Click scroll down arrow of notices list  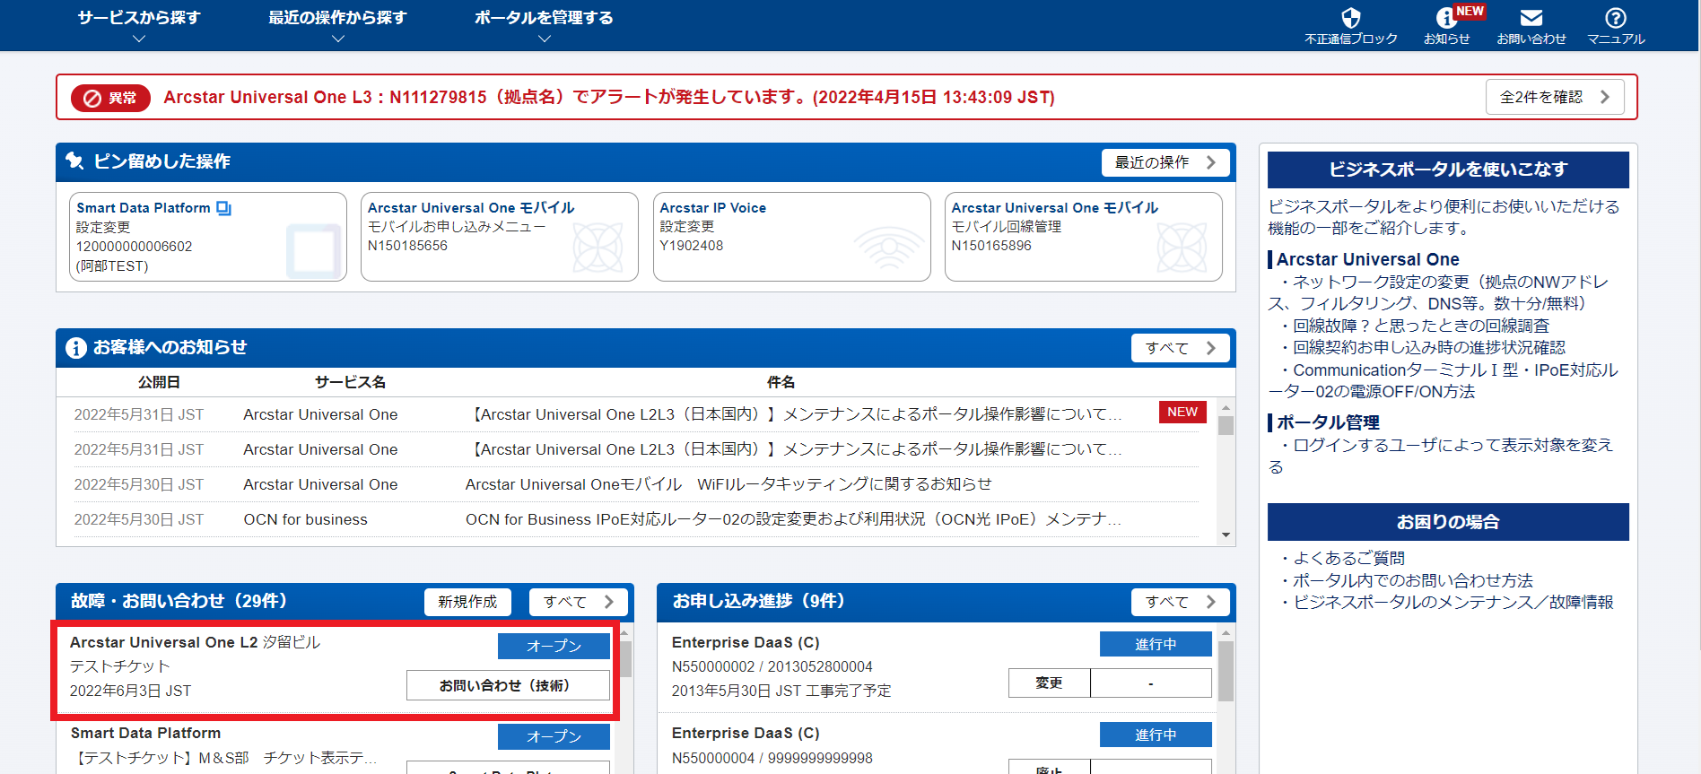coord(1226,535)
